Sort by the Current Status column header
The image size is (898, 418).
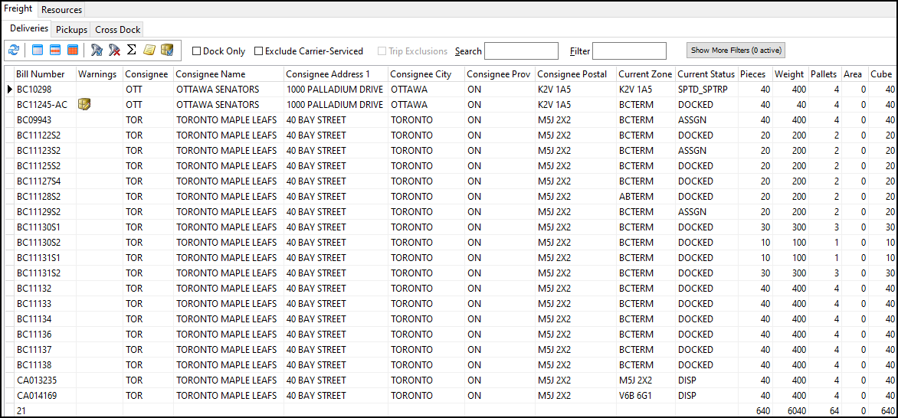pyautogui.click(x=706, y=74)
